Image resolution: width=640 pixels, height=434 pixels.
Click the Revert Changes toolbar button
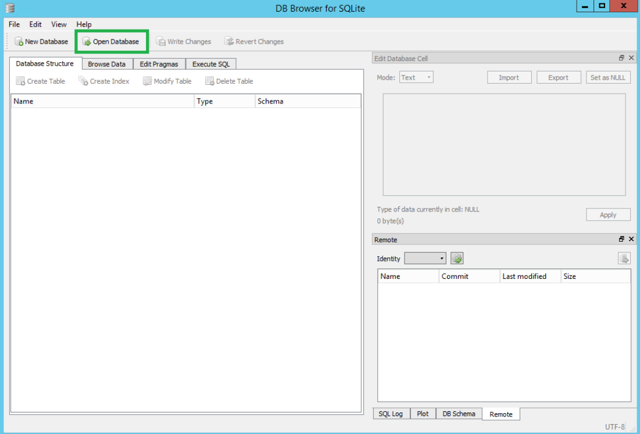pyautogui.click(x=254, y=42)
